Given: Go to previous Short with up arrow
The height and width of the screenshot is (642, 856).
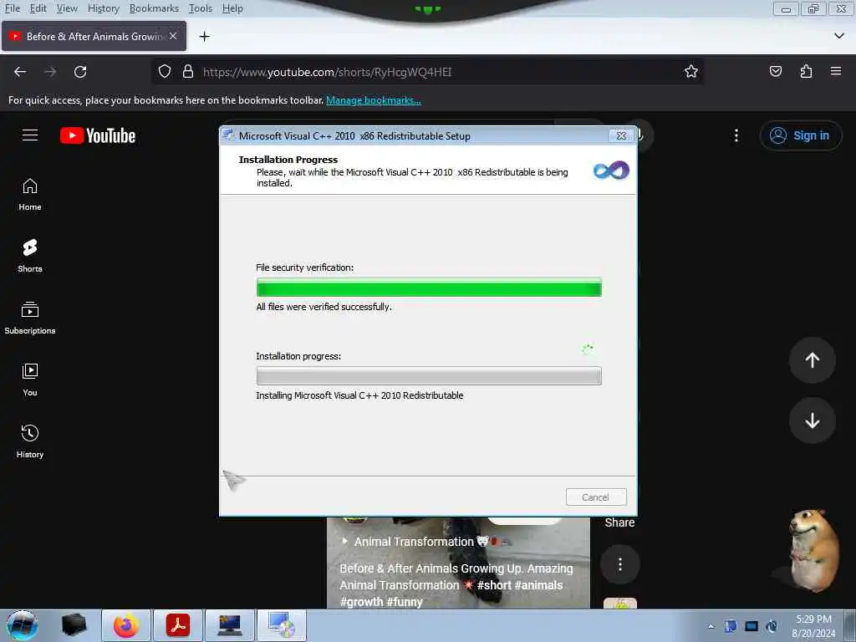Looking at the screenshot, I should click(x=813, y=359).
